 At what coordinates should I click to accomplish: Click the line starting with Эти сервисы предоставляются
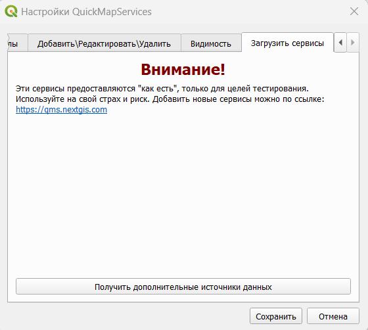pyautogui.click(x=162, y=89)
